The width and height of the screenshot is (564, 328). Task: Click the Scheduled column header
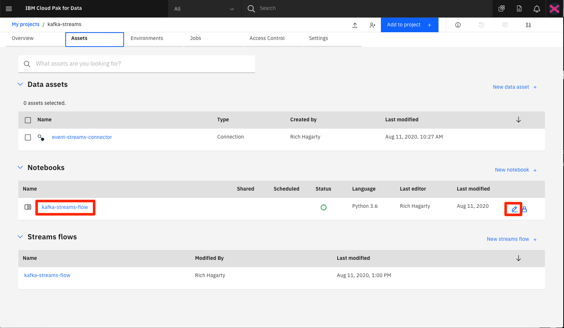287,189
